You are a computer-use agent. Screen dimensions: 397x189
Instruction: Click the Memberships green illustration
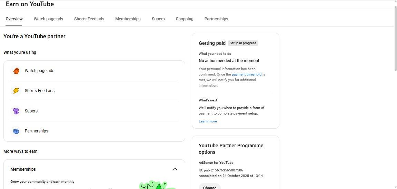[157, 185]
